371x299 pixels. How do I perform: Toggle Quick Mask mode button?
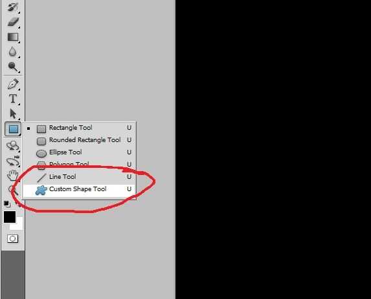point(12,238)
